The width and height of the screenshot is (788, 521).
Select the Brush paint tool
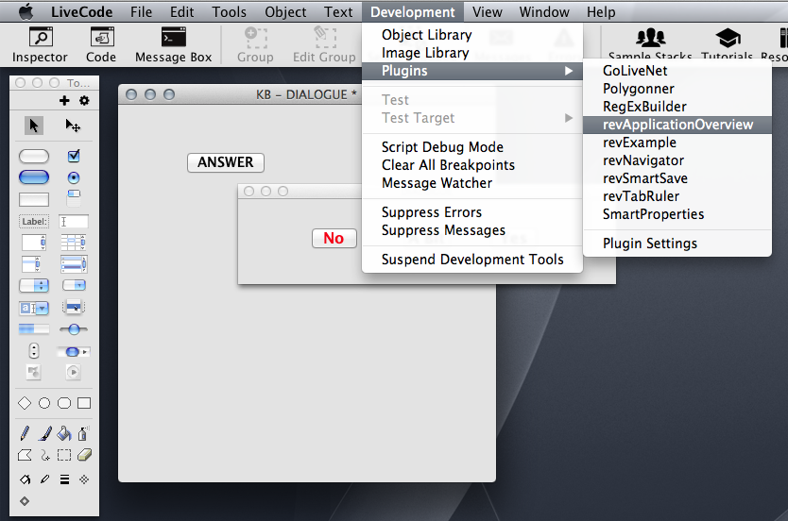(44, 433)
